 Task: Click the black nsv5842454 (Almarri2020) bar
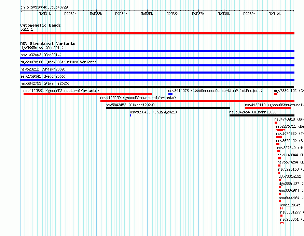262,115
